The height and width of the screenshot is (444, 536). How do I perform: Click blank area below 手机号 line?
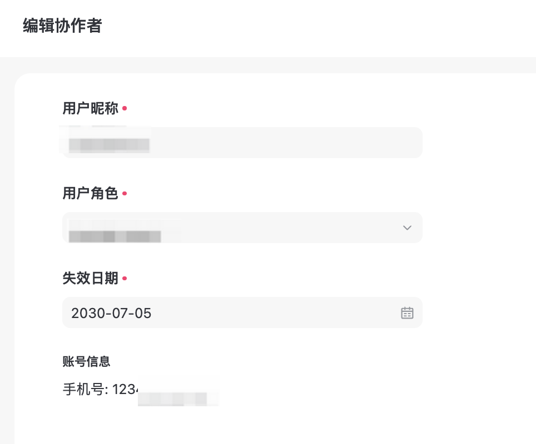222,425
